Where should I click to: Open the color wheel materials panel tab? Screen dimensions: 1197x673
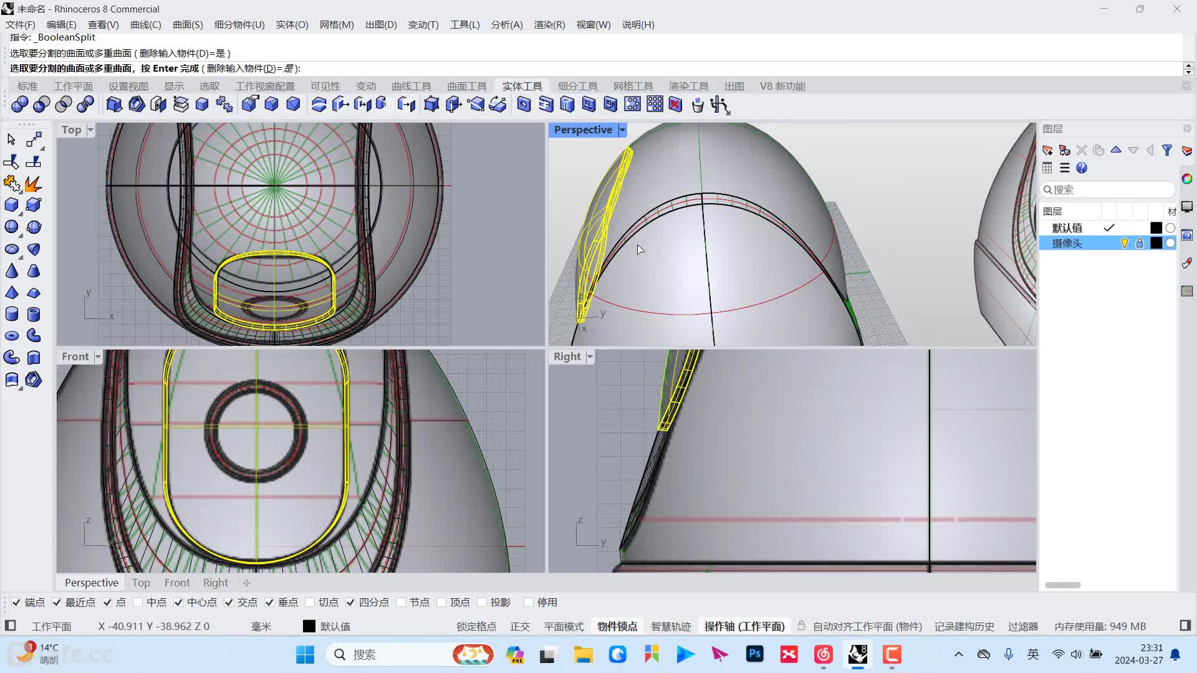tap(1187, 179)
